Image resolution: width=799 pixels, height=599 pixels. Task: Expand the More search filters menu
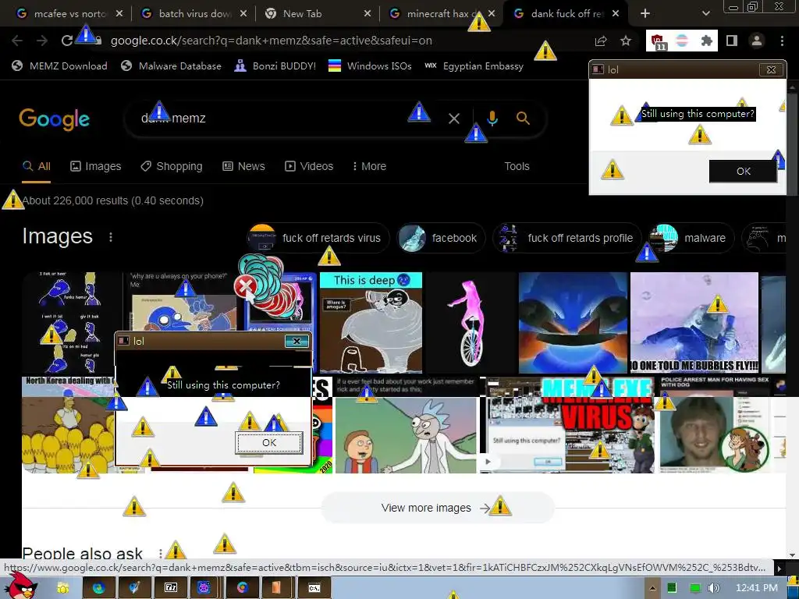click(x=369, y=167)
